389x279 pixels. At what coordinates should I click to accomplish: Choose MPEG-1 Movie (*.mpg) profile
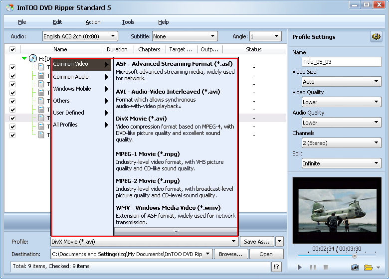point(175,161)
